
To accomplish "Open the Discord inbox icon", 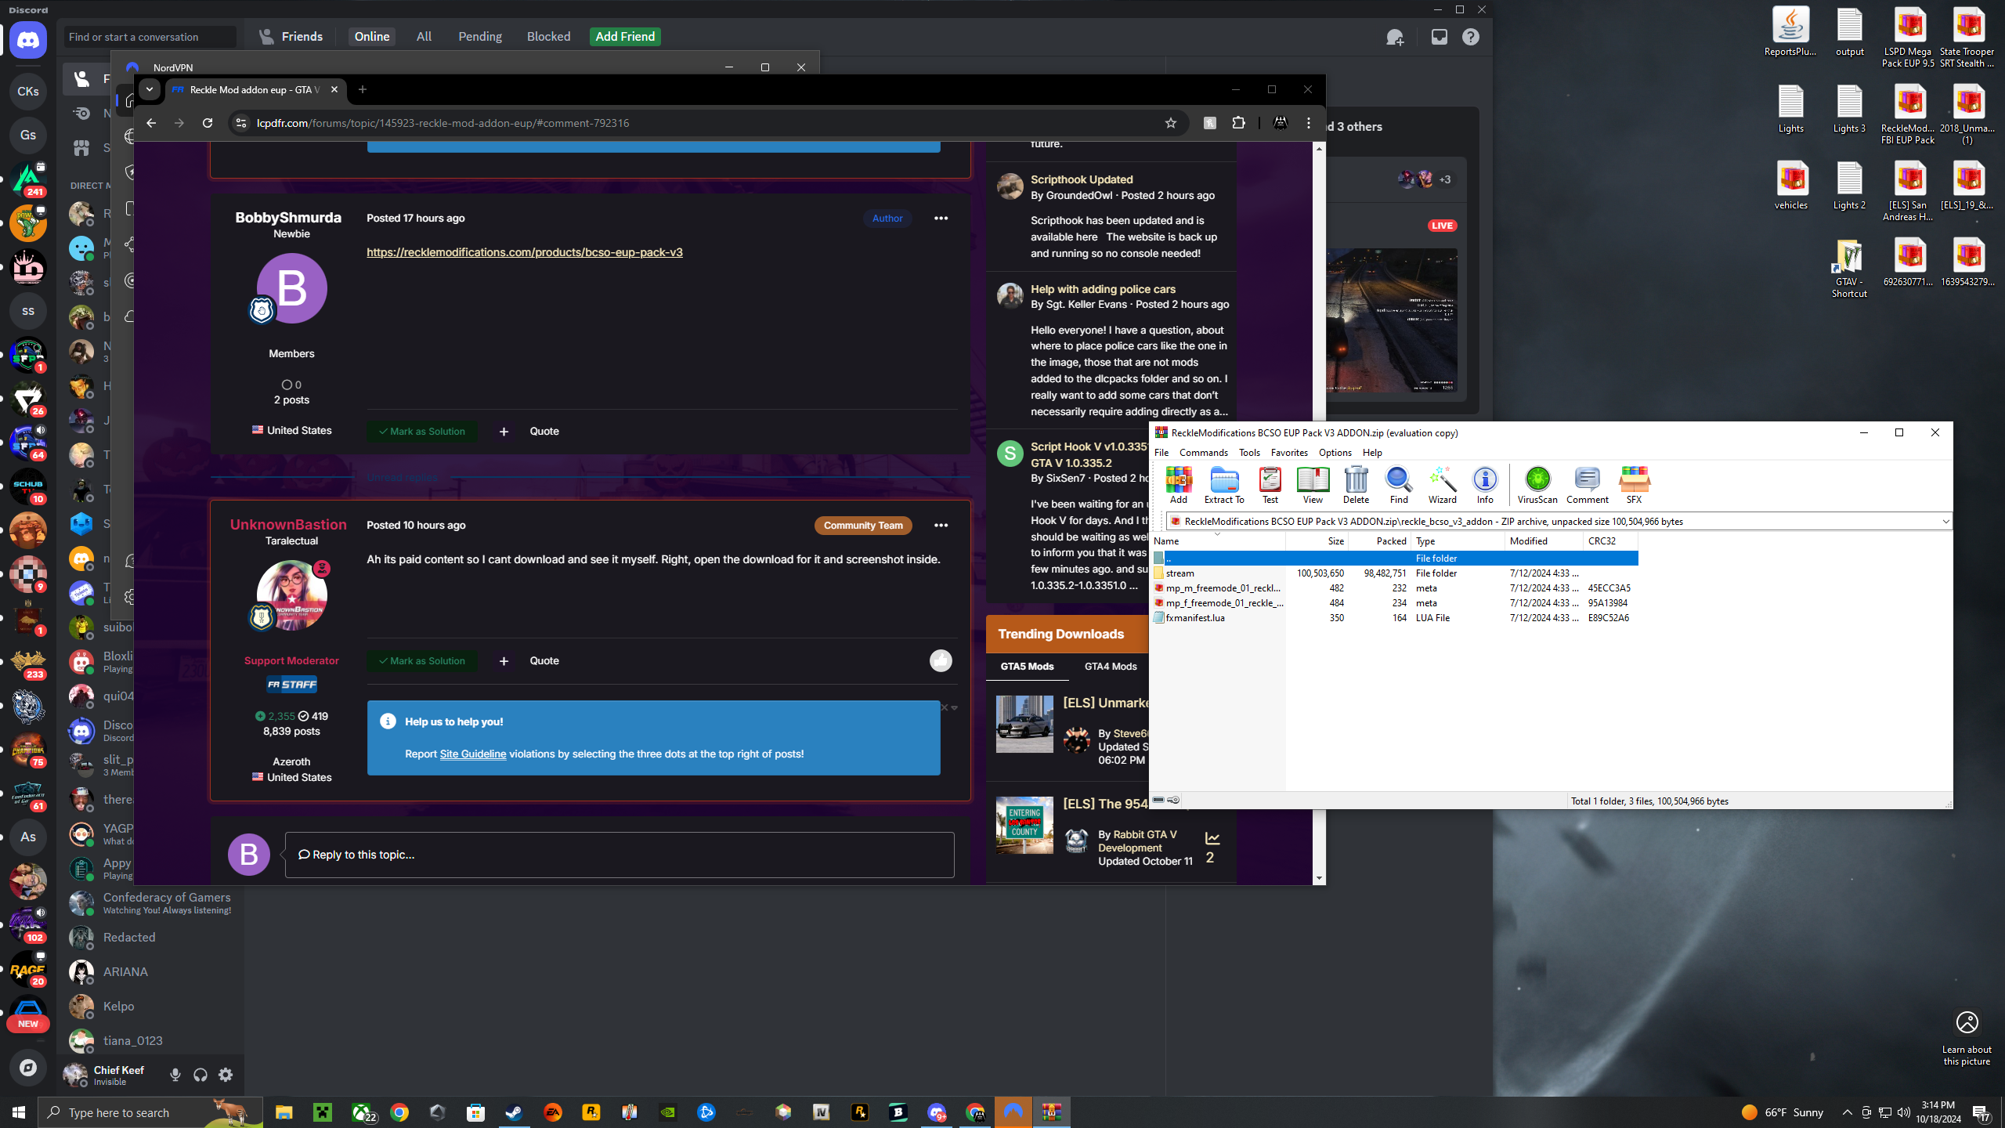I will coord(1439,37).
